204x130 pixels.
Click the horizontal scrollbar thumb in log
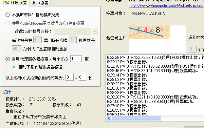[x=136, y=118]
